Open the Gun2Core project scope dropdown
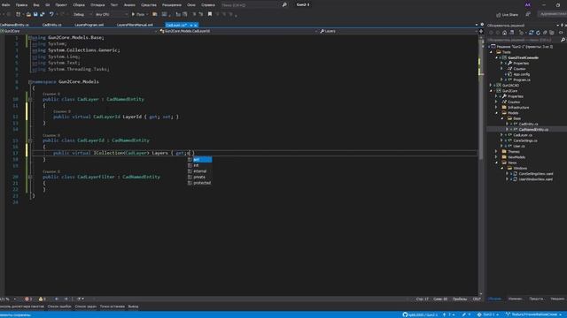Viewport: 567px width, 318px height. [x=79, y=32]
